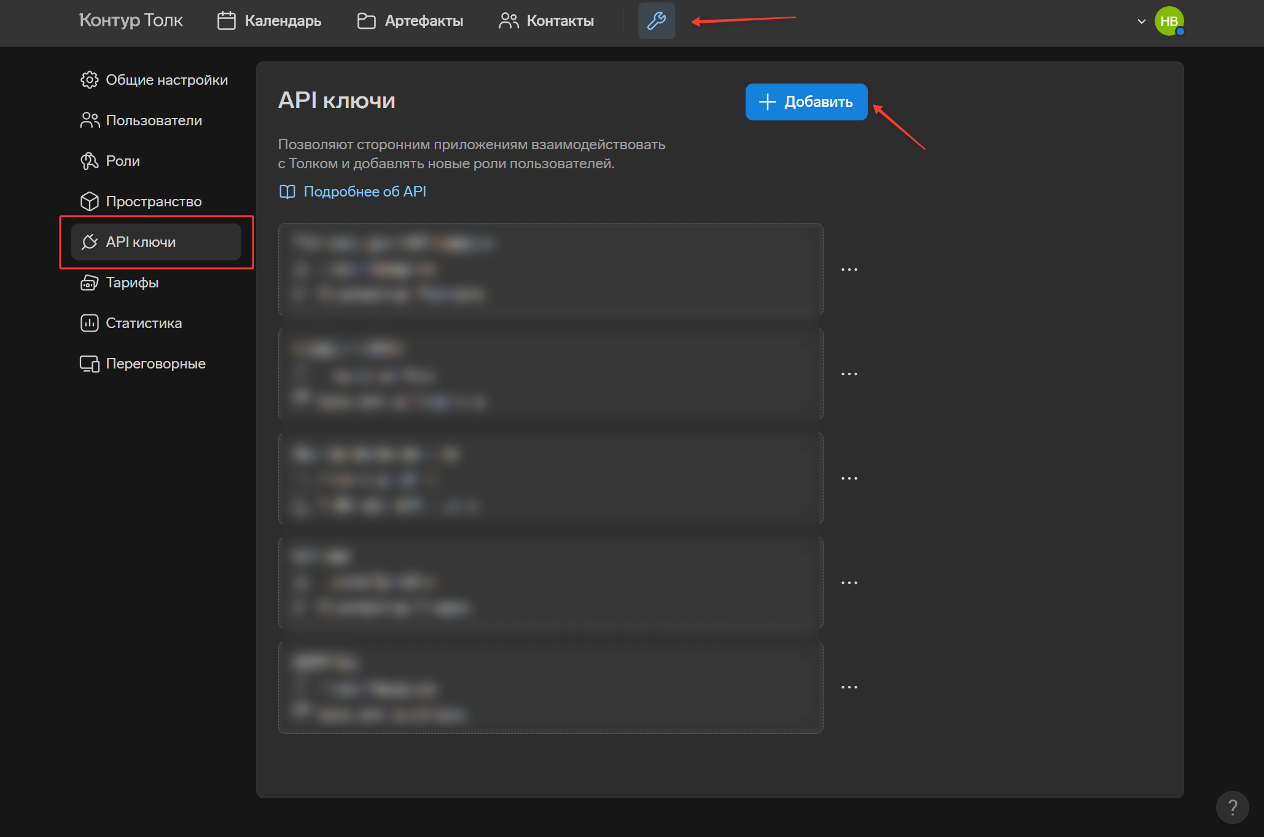
Task: Click the gear icon of Общие настройки
Action: pos(90,80)
